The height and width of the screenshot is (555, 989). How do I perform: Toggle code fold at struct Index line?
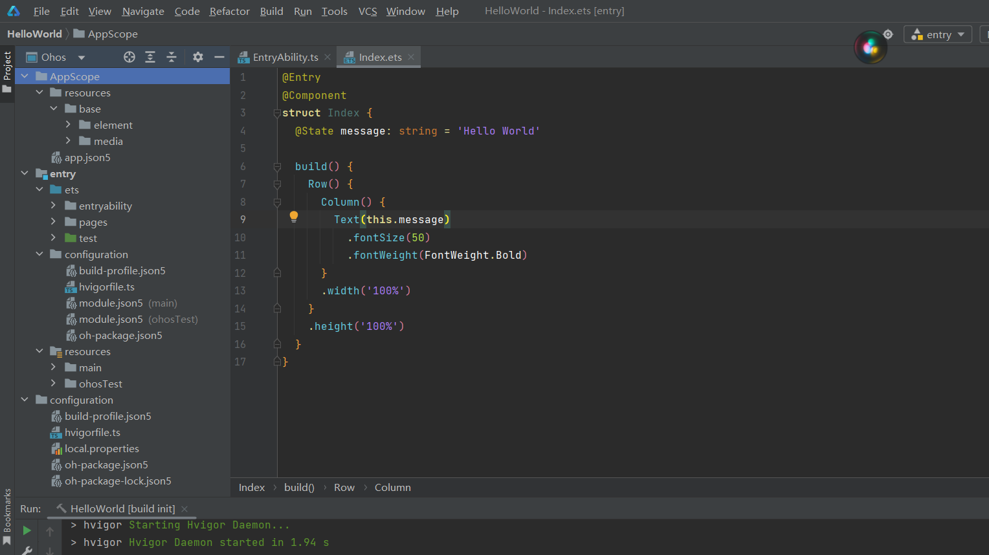pyautogui.click(x=277, y=113)
